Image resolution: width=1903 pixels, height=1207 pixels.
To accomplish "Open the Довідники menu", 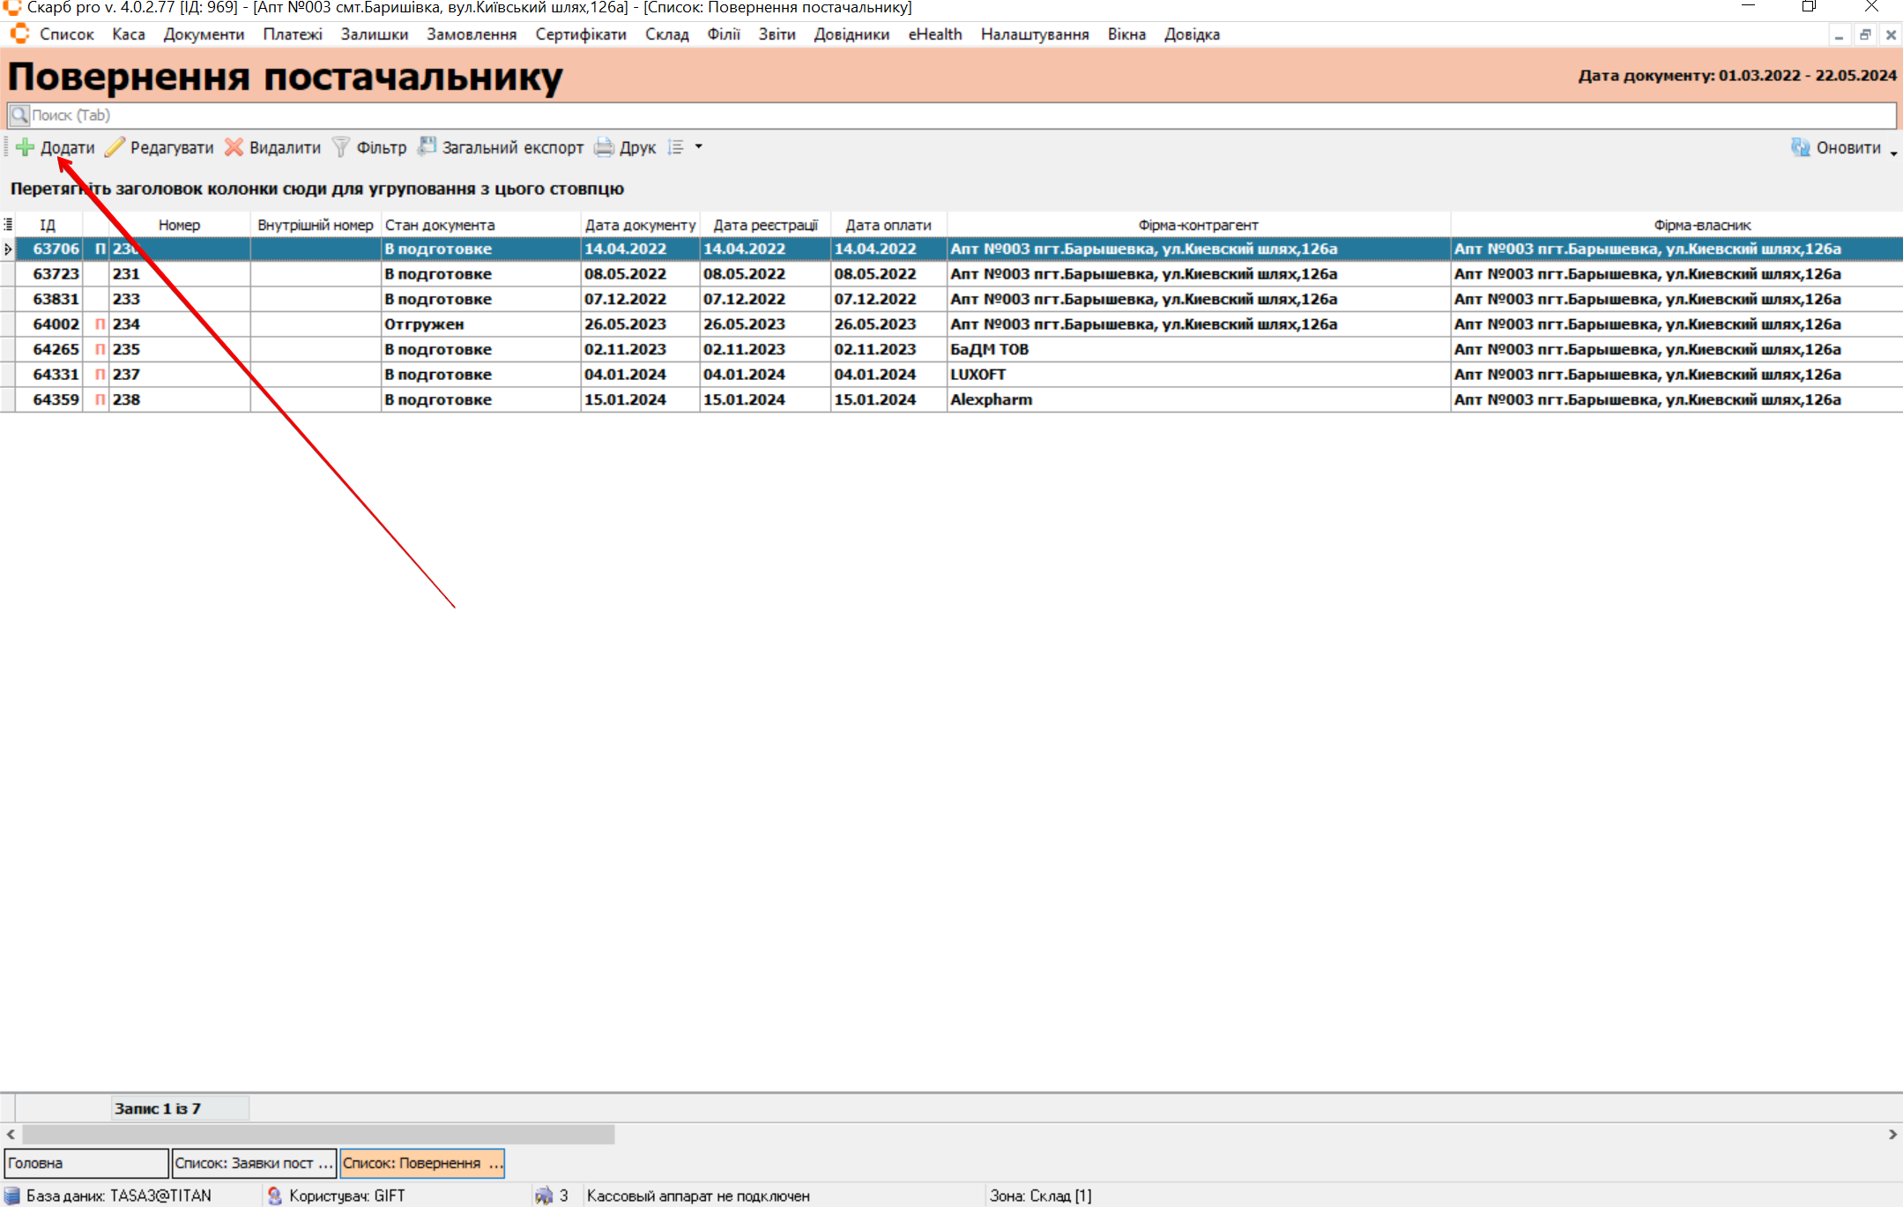I will (x=851, y=34).
